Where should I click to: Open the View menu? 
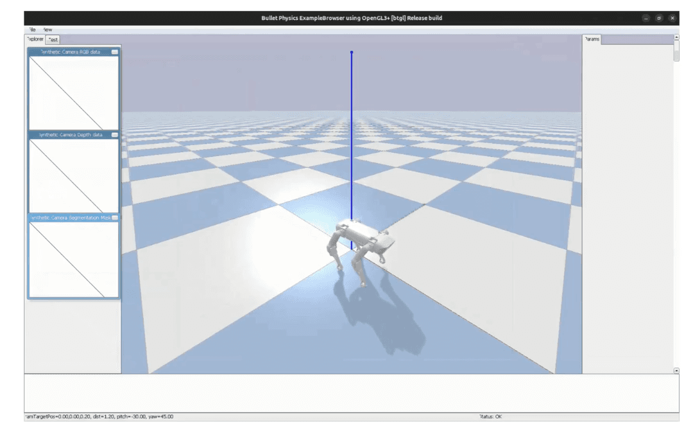47,30
